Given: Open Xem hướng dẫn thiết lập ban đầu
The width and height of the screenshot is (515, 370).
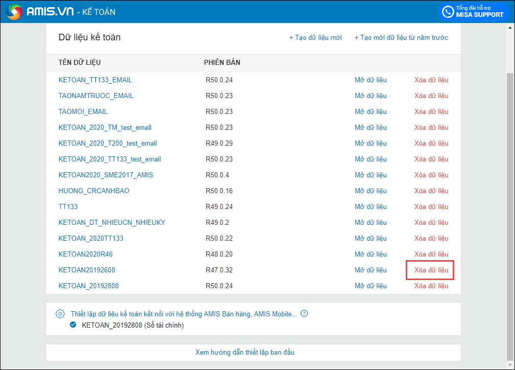Looking at the screenshot, I should [x=244, y=352].
